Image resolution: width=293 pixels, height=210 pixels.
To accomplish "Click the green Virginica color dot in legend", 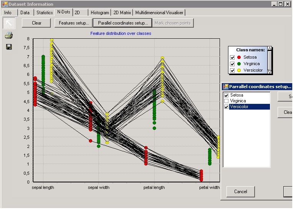I will coord(239,64).
